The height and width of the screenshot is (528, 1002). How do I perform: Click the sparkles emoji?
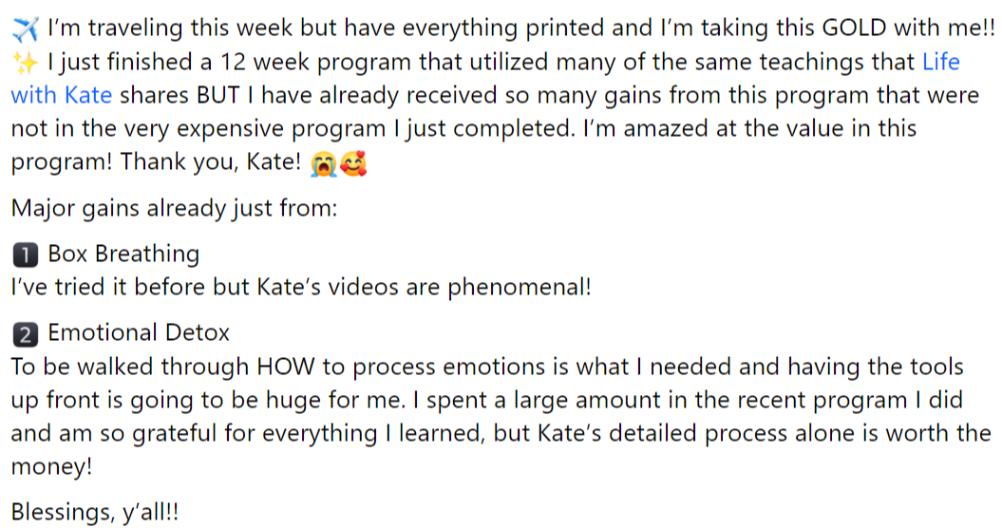click(25, 63)
